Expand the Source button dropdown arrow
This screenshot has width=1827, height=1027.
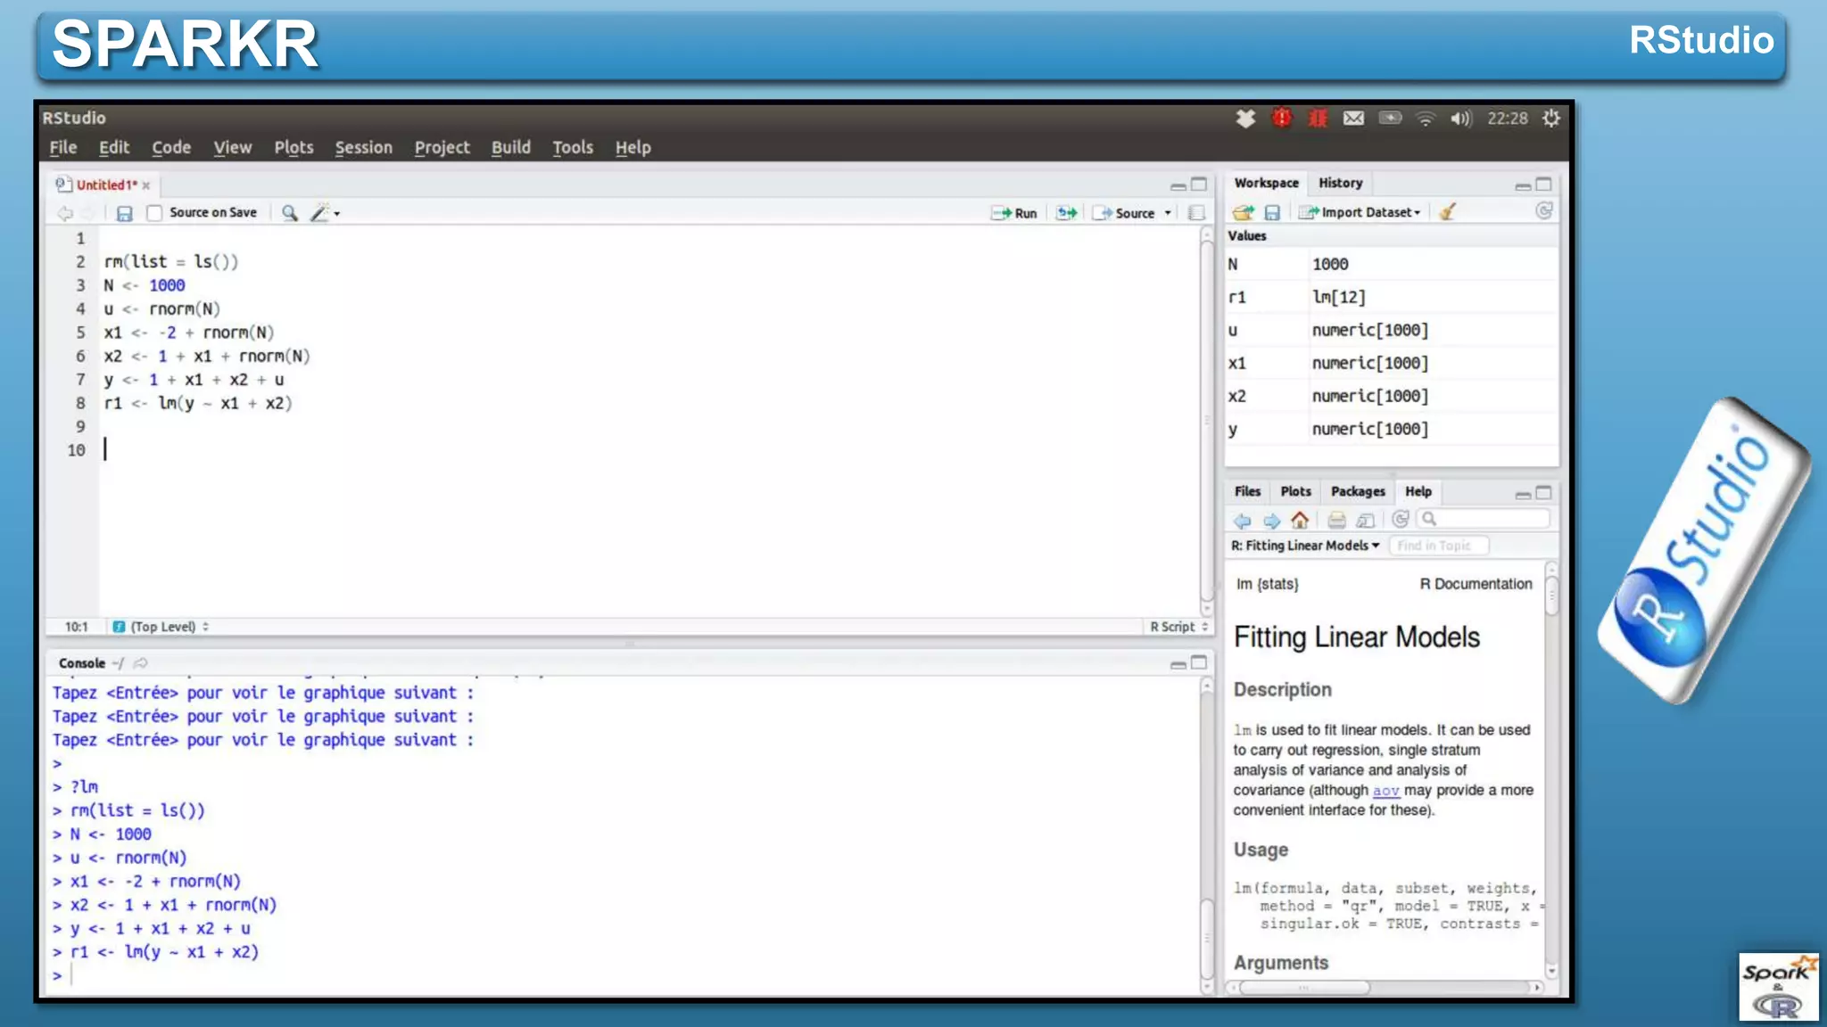click(1167, 213)
